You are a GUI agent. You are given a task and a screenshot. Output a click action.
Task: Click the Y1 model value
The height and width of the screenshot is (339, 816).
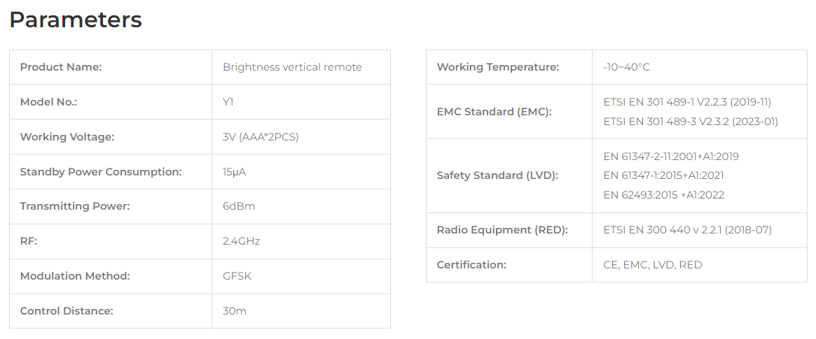(x=228, y=102)
